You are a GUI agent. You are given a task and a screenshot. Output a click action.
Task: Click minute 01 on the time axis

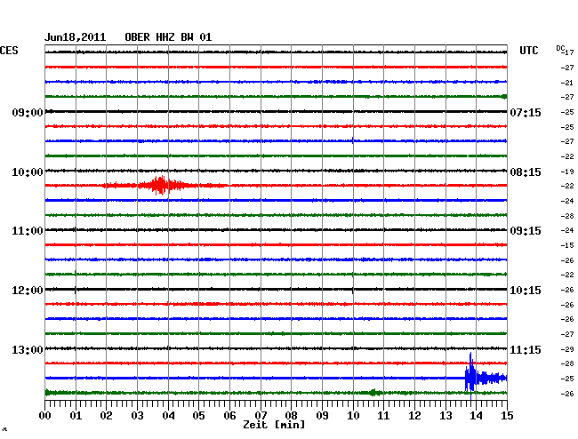tap(76, 416)
